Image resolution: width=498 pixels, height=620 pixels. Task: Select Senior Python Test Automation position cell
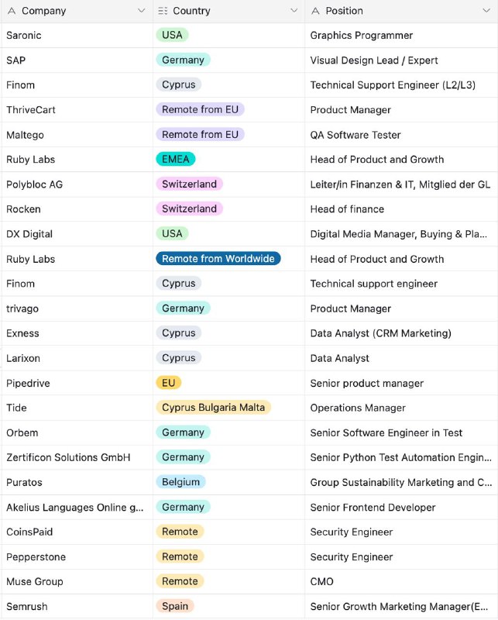click(x=401, y=457)
